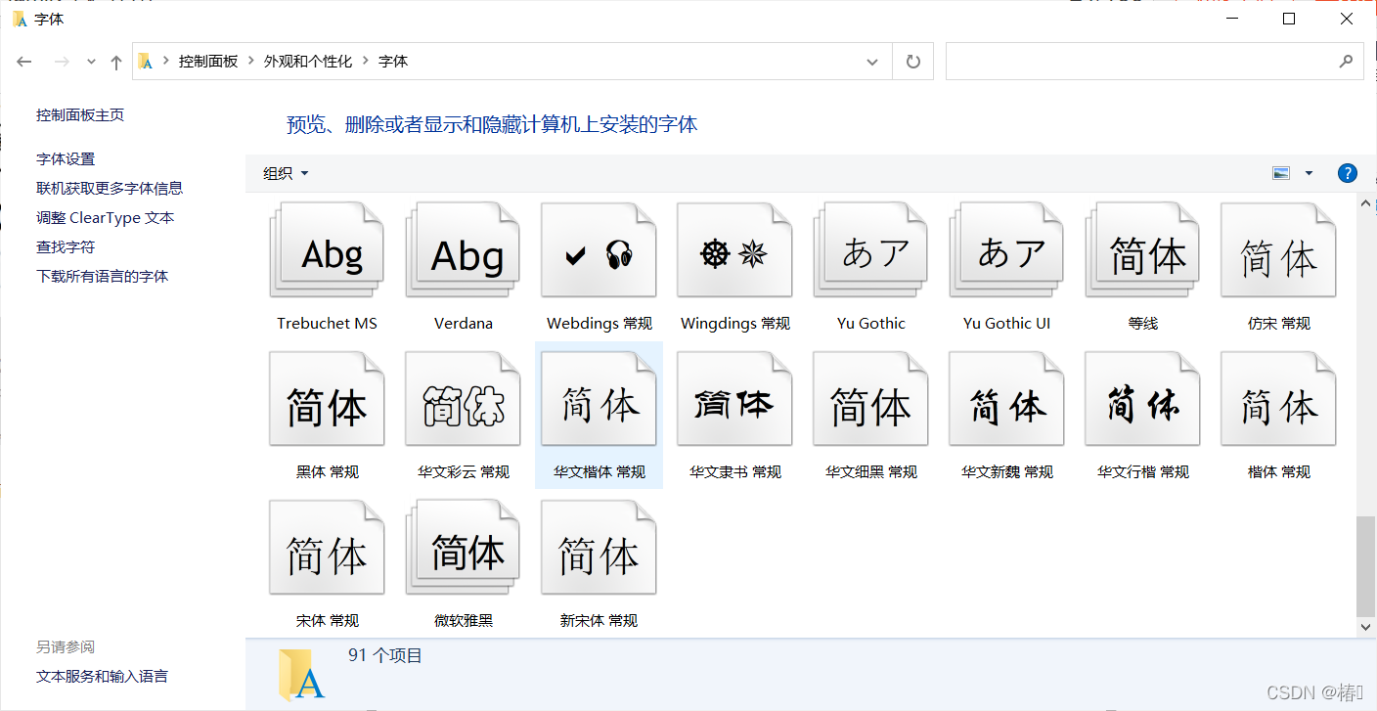
Task: Open the blue help question mark
Action: click(1347, 173)
